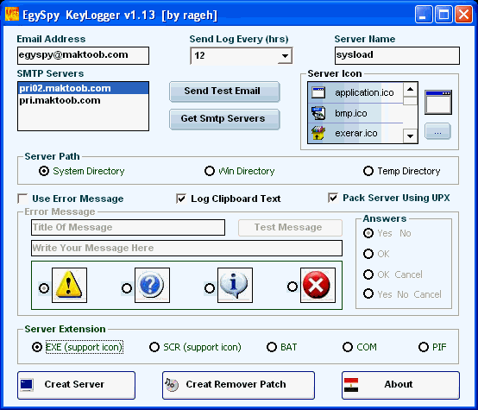Click the icon list scroll-down arrow
Screen dimensions: 478x410
click(410, 136)
